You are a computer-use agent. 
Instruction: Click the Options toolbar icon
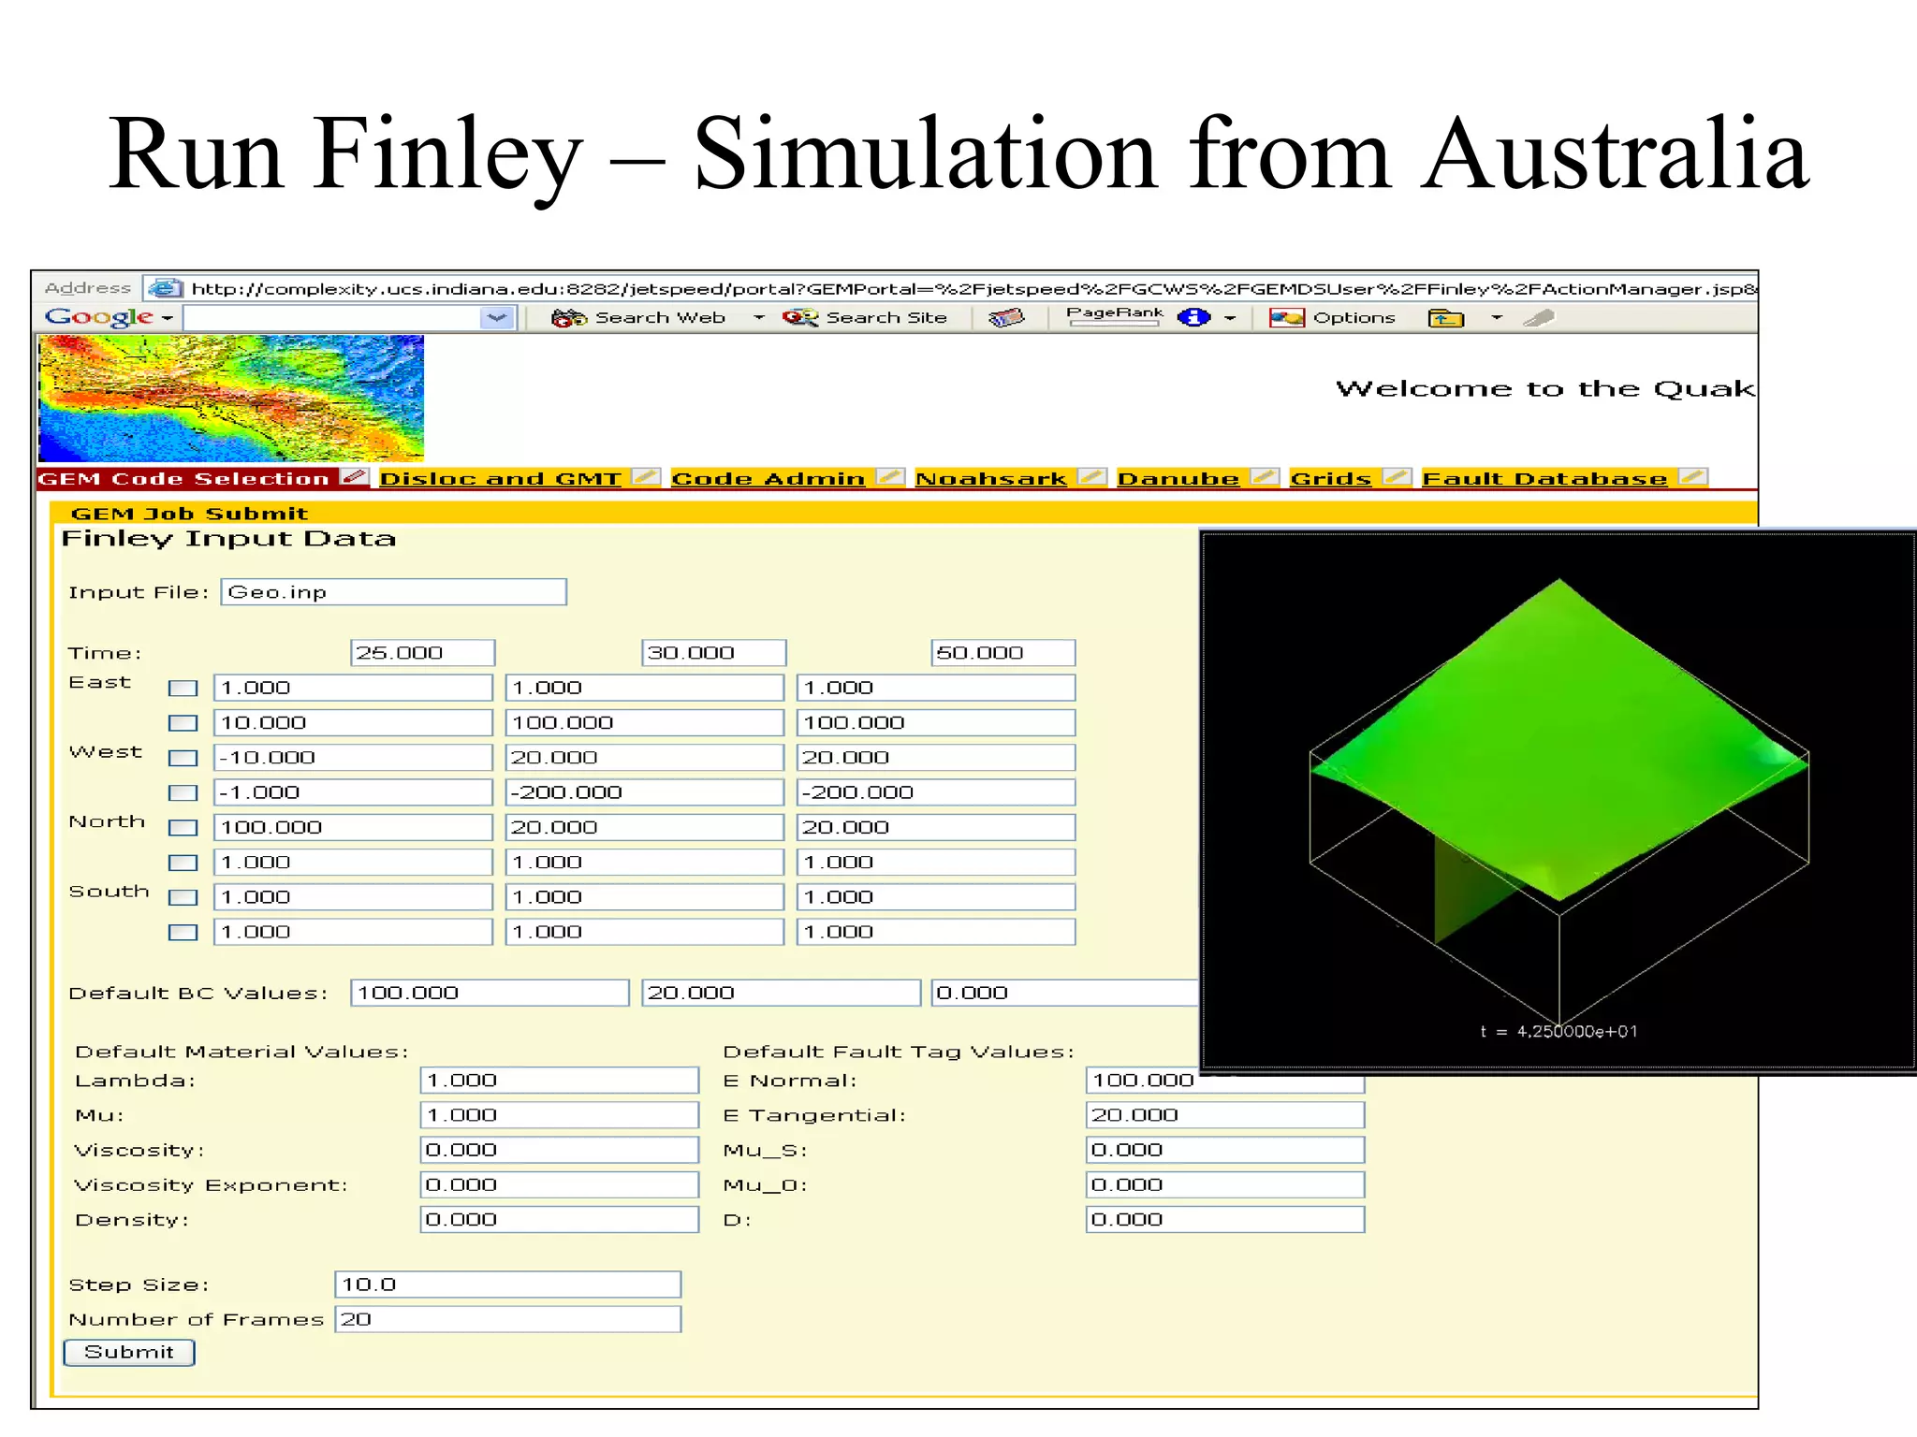pos(1286,318)
